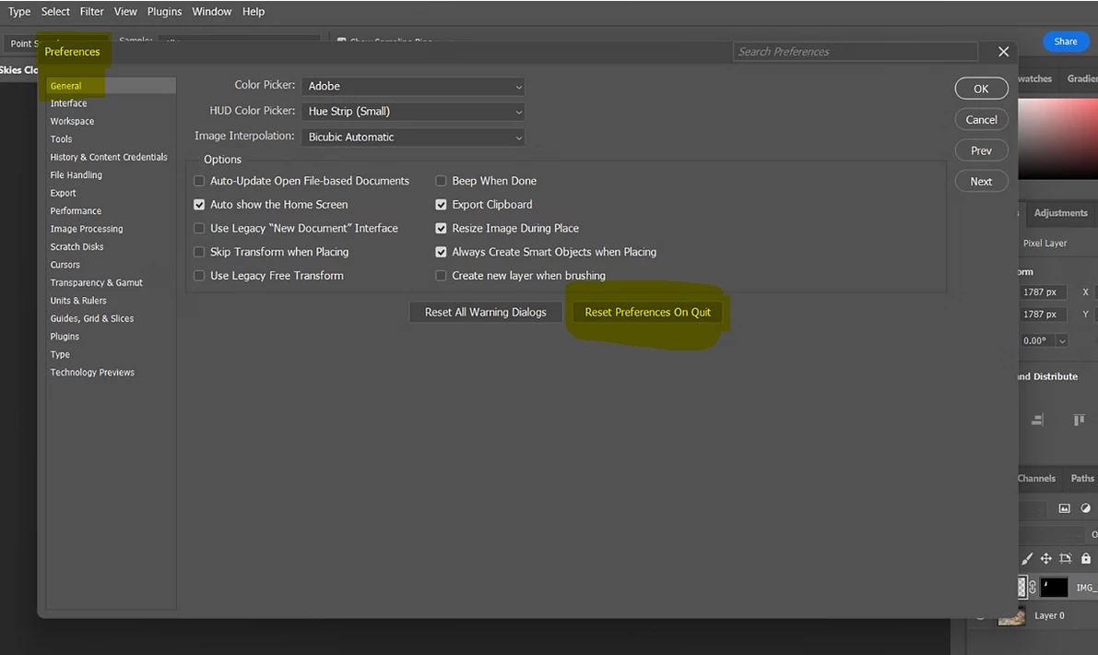
Task: Click the lock all padlock icon
Action: click(x=1085, y=559)
